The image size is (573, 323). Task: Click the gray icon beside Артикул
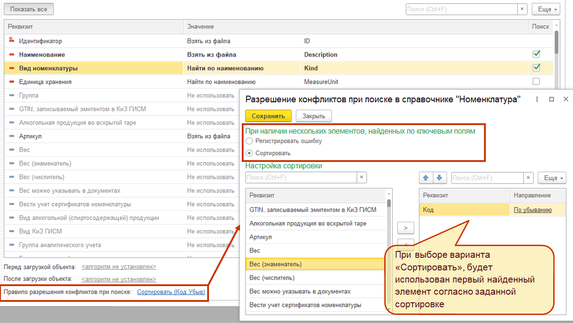(x=12, y=136)
